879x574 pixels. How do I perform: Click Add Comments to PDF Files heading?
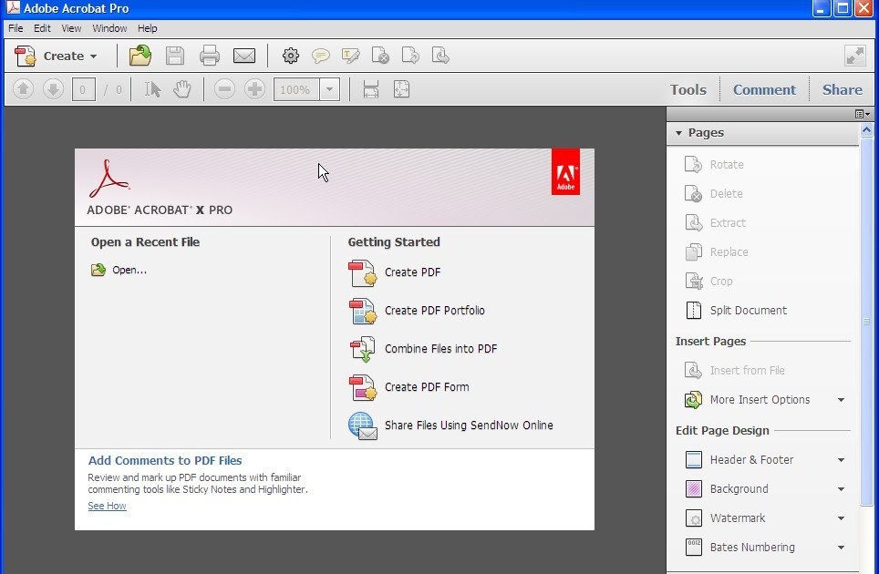click(x=165, y=460)
